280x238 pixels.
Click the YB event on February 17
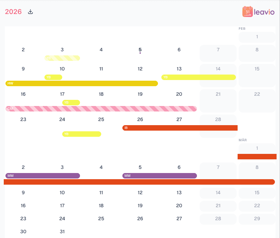tap(70, 102)
